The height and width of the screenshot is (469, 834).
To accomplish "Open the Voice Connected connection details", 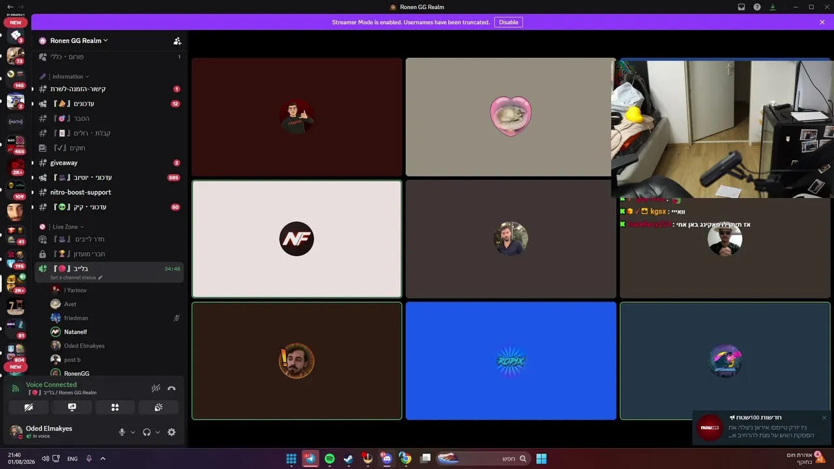I will pyautogui.click(x=51, y=385).
